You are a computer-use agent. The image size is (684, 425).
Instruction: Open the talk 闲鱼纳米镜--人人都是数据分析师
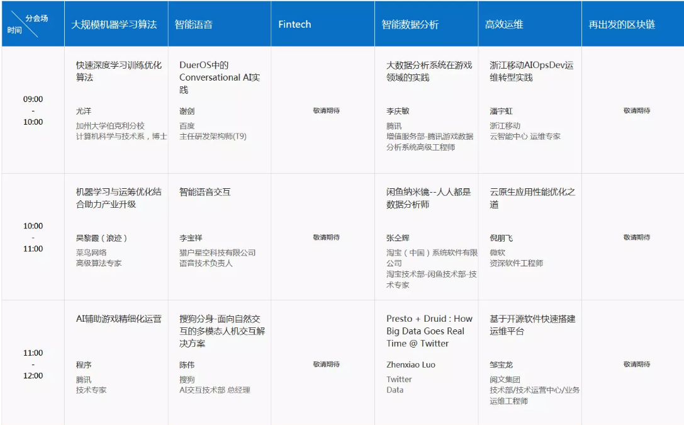429,198
